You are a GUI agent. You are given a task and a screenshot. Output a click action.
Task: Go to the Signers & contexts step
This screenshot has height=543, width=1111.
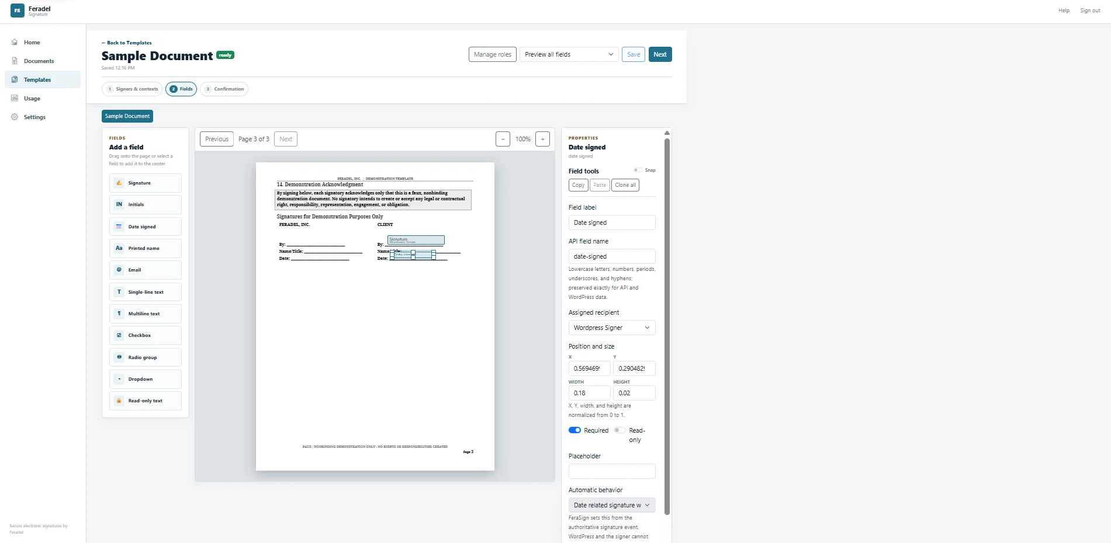pos(132,89)
